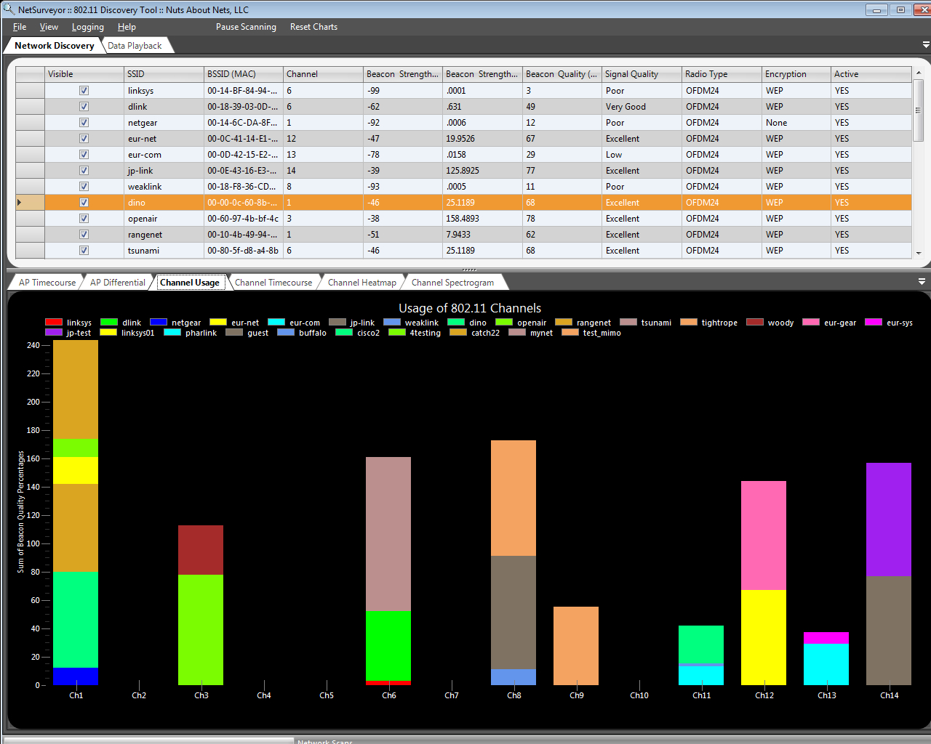931x744 pixels.
Task: Click the table scrollbar down arrow
Action: (919, 253)
